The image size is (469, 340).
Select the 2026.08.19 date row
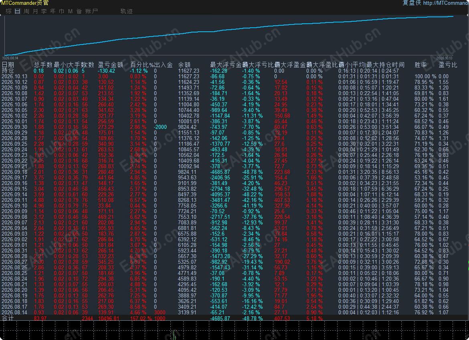(x=14, y=296)
